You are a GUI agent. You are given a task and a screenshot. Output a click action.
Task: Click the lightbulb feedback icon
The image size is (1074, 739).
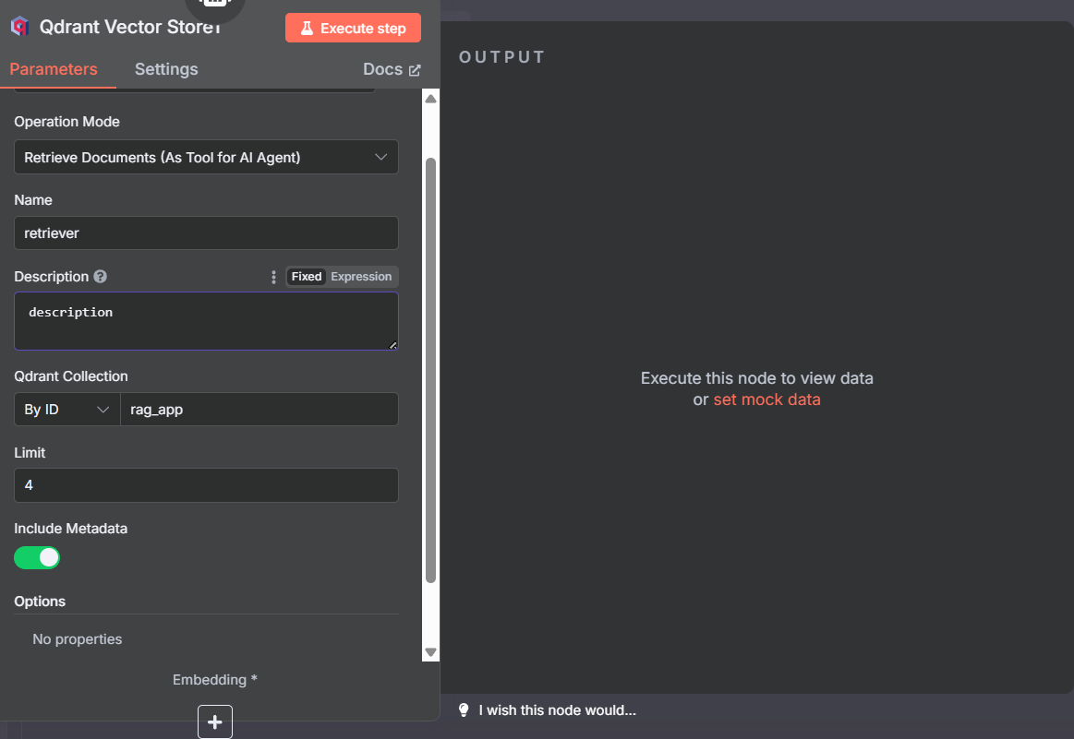click(x=464, y=710)
